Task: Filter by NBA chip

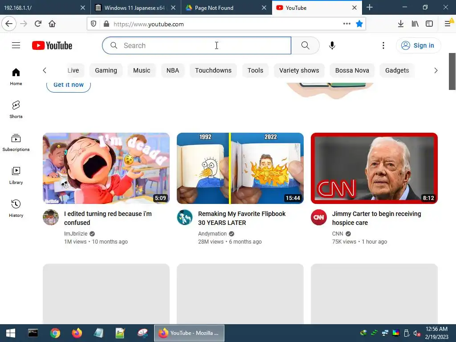Action: [x=172, y=70]
